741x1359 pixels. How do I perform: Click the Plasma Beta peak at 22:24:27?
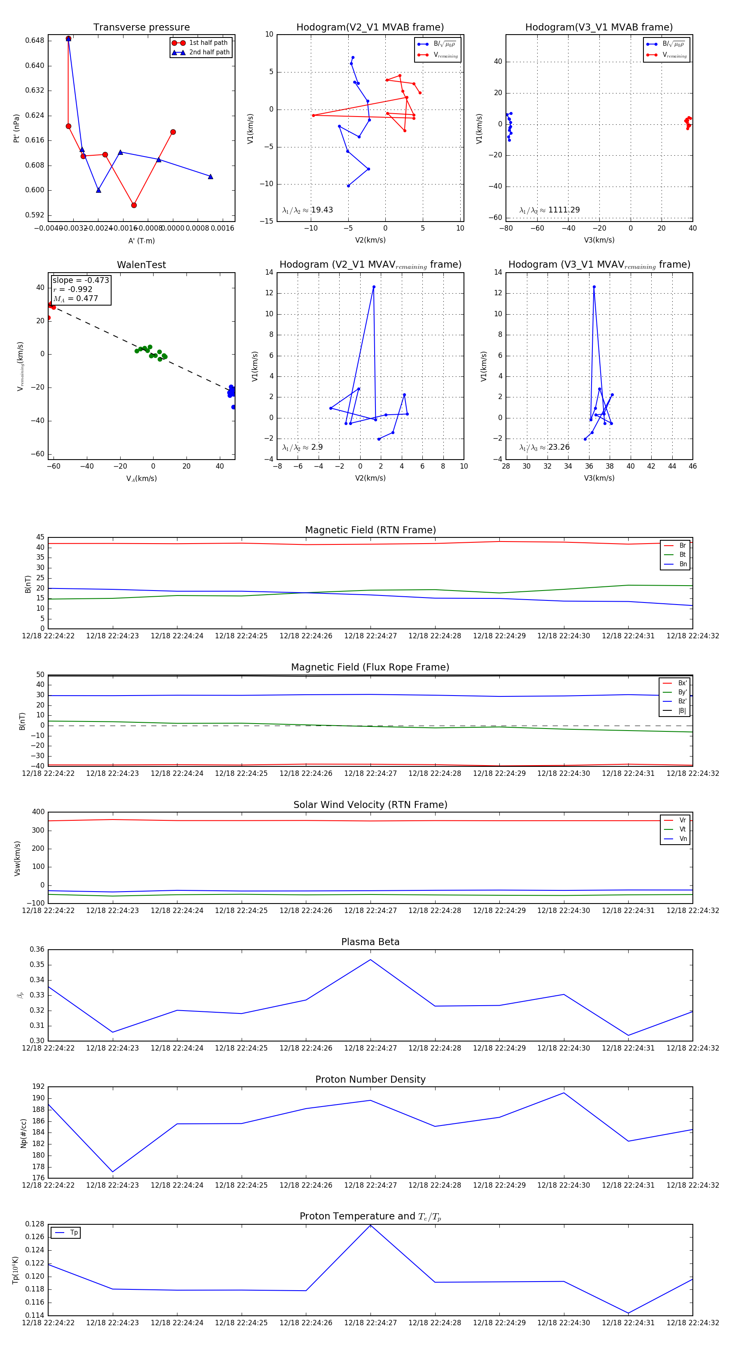click(370, 959)
